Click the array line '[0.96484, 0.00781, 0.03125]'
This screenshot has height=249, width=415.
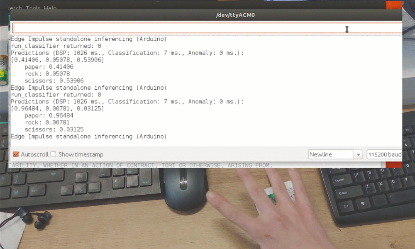57,108
